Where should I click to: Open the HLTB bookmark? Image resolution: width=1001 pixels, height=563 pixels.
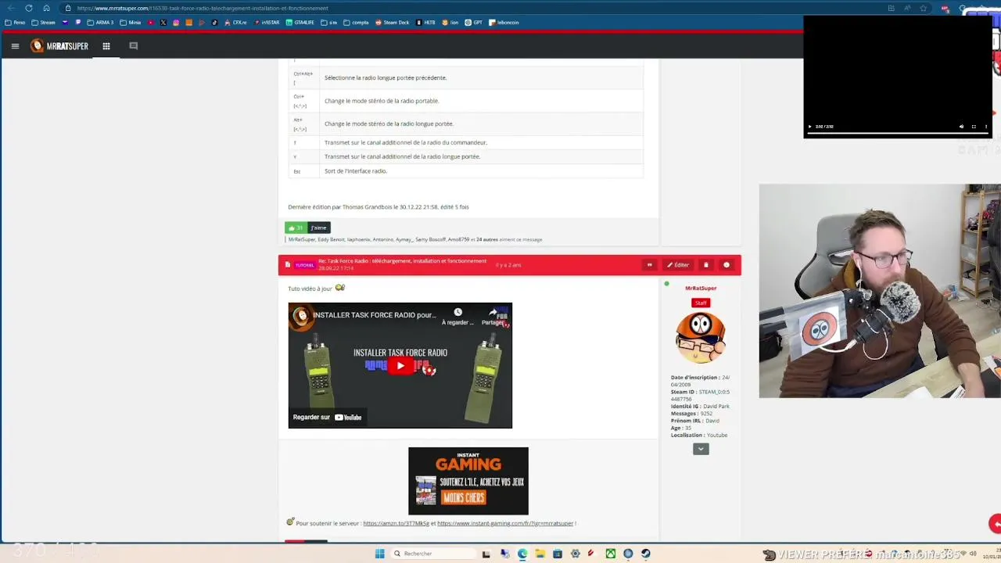click(x=426, y=23)
